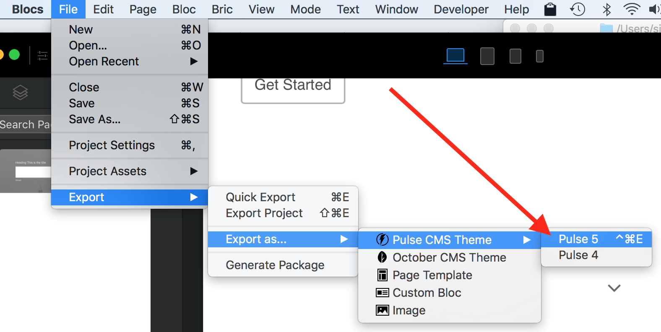Screen dimensions: 661x332
Task: Open Time Machine icon in menu bar
Action: (x=578, y=9)
